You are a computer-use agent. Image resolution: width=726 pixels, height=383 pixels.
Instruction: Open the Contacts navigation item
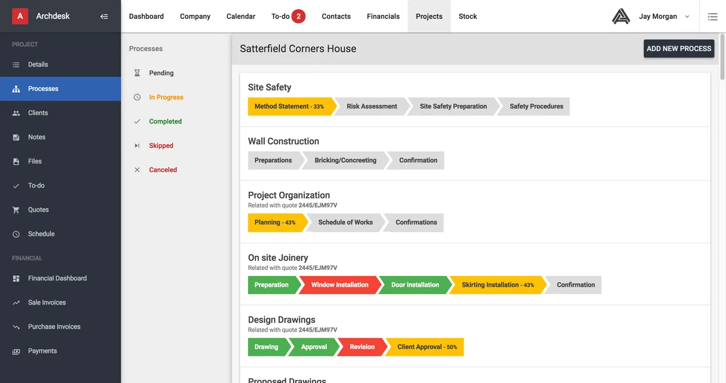tap(336, 16)
